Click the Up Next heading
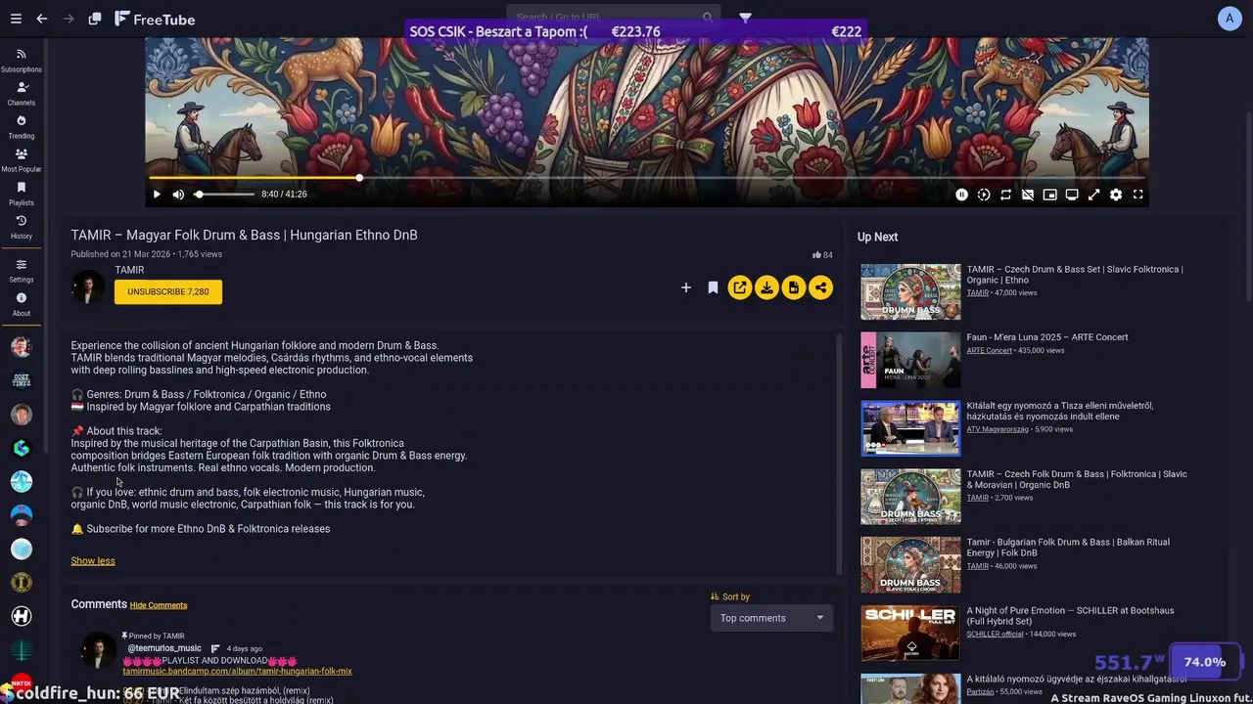Screen dimensions: 1253x704 [877, 237]
